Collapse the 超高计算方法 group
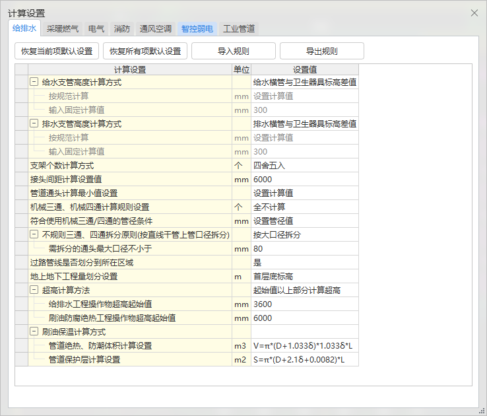Viewport: 487px width, 416px height. click(34, 291)
